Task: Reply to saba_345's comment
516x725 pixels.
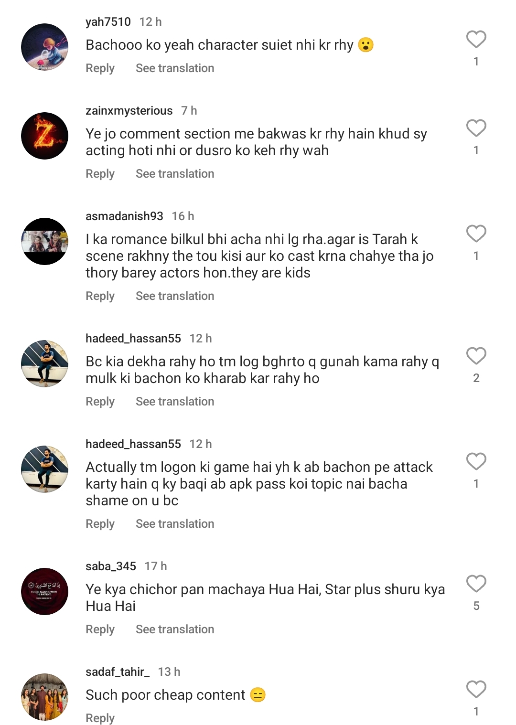Action: point(100,629)
